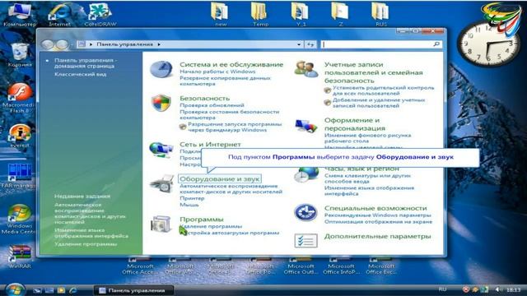Click Начало работы с Windows link
Viewport: 527px width, 296px height.
(x=217, y=72)
